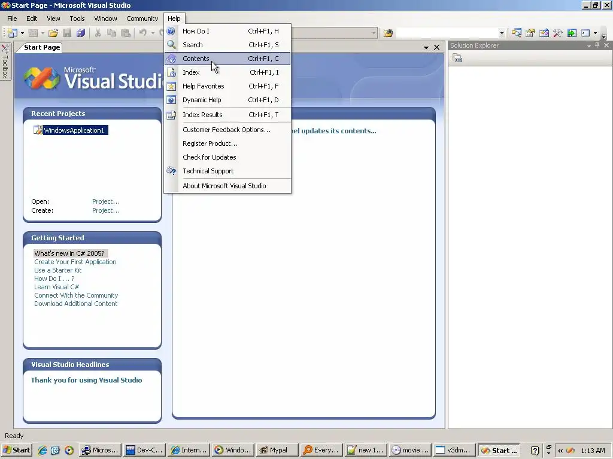Select Index in the Help menu
Screen dimensions: 613x459
coord(227,72)
